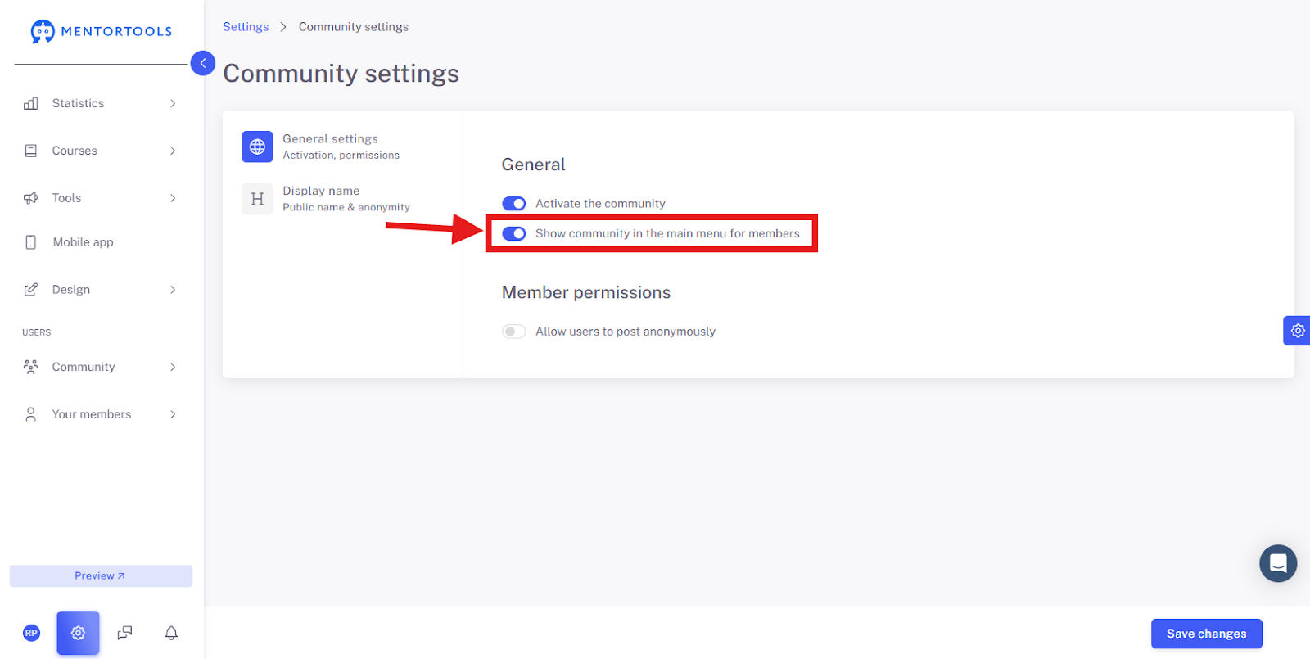Enable Allow users to post anonymously
Viewport: 1310px width, 659px height.
(x=513, y=332)
